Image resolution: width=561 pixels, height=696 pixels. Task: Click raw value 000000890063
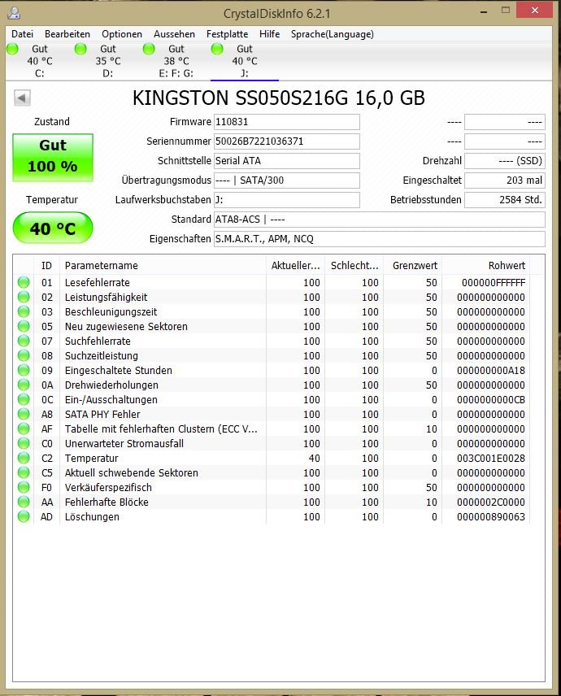[491, 517]
